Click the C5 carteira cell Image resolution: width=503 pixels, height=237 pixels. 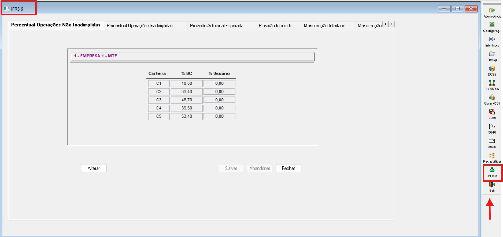[x=159, y=116]
